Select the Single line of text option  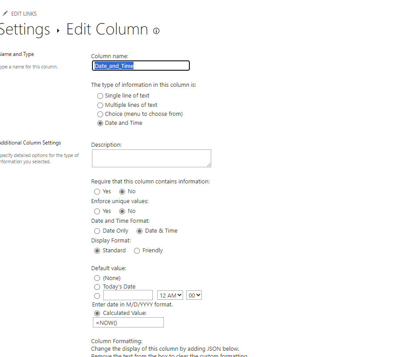[100, 96]
